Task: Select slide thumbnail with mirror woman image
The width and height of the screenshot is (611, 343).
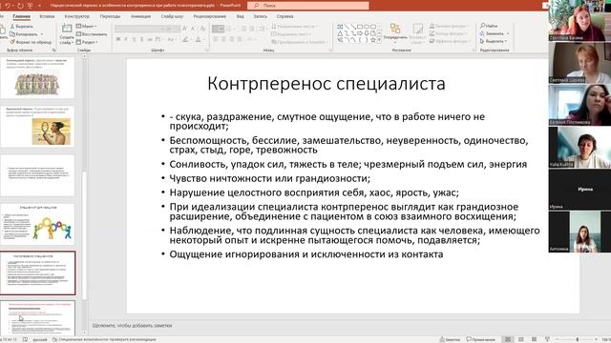Action: (x=38, y=127)
